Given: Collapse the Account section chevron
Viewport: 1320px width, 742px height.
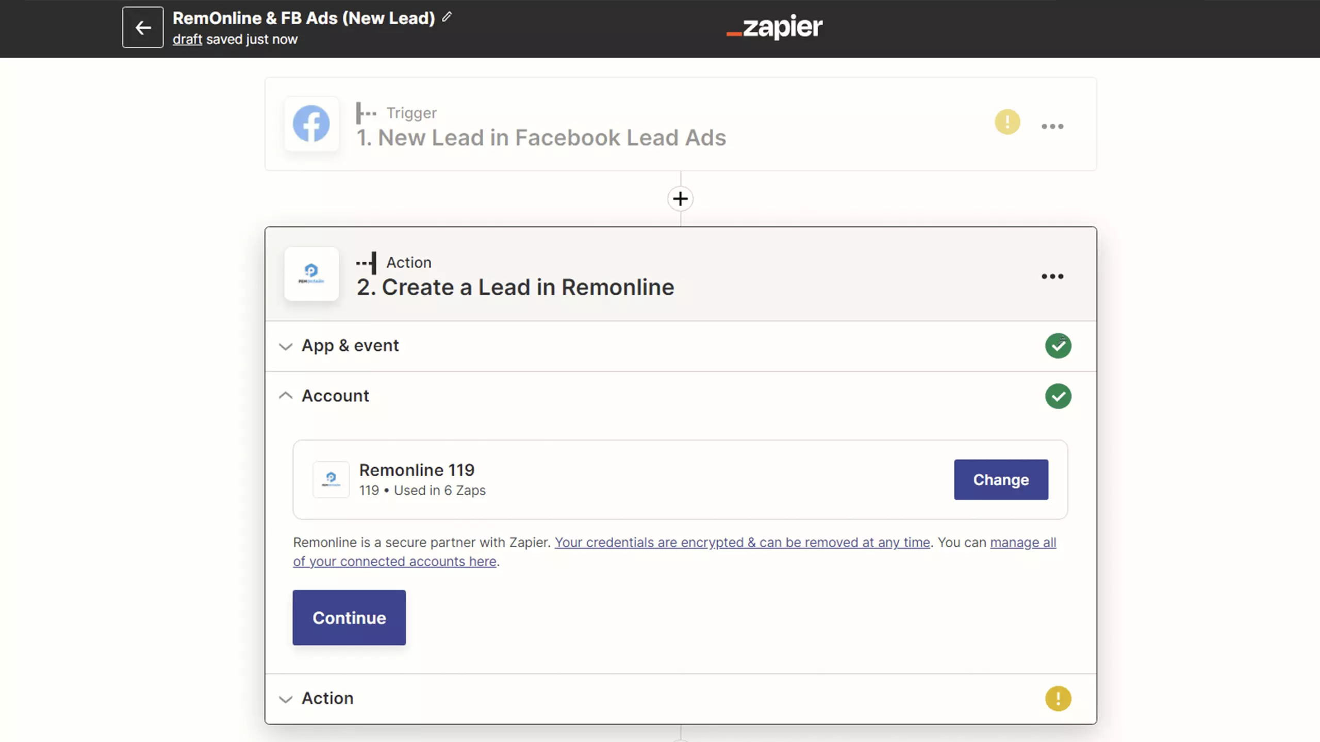Looking at the screenshot, I should coord(286,396).
